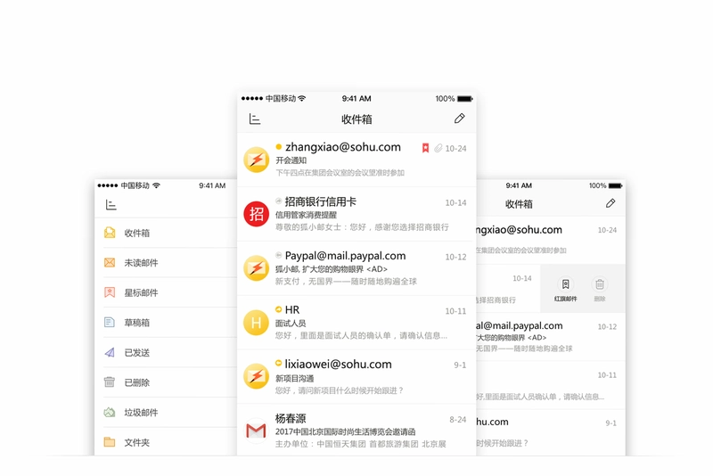The image size is (713, 476).
Task: Tap compose pencil icon in center inbox
Action: pos(459,119)
